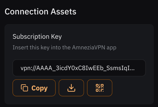
Task: Show the QR code for the key
Action: [100, 88]
